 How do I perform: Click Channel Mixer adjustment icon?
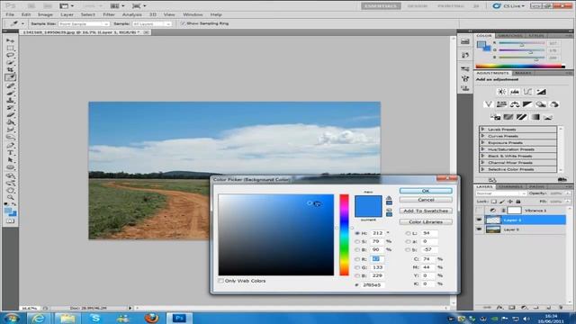(554, 104)
